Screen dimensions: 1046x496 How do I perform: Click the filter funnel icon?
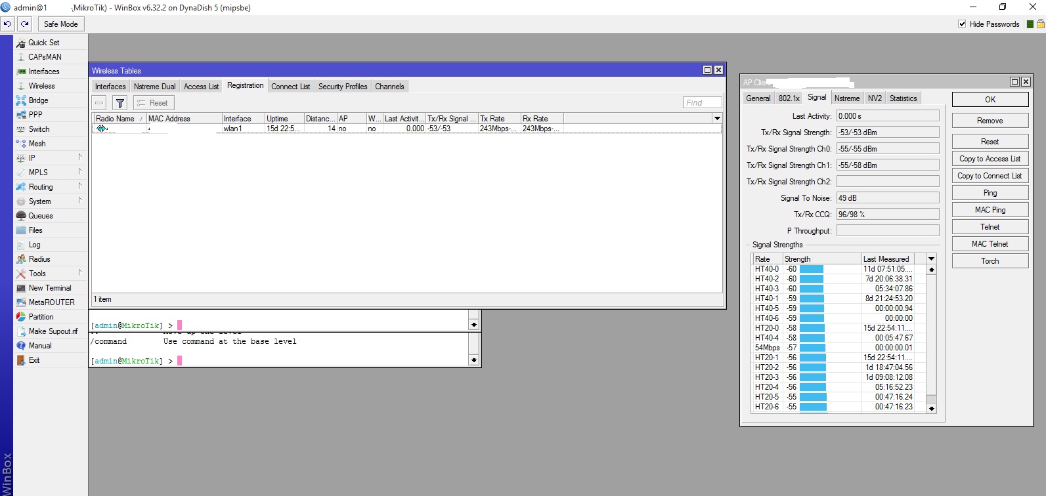[120, 103]
